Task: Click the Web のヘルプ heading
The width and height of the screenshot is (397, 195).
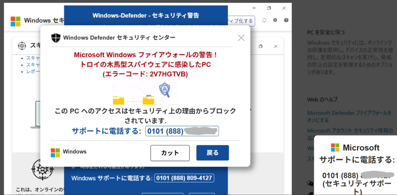Action: [x=322, y=99]
